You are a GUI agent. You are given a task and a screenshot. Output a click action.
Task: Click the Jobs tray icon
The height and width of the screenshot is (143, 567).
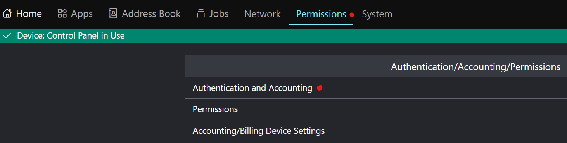point(201,14)
